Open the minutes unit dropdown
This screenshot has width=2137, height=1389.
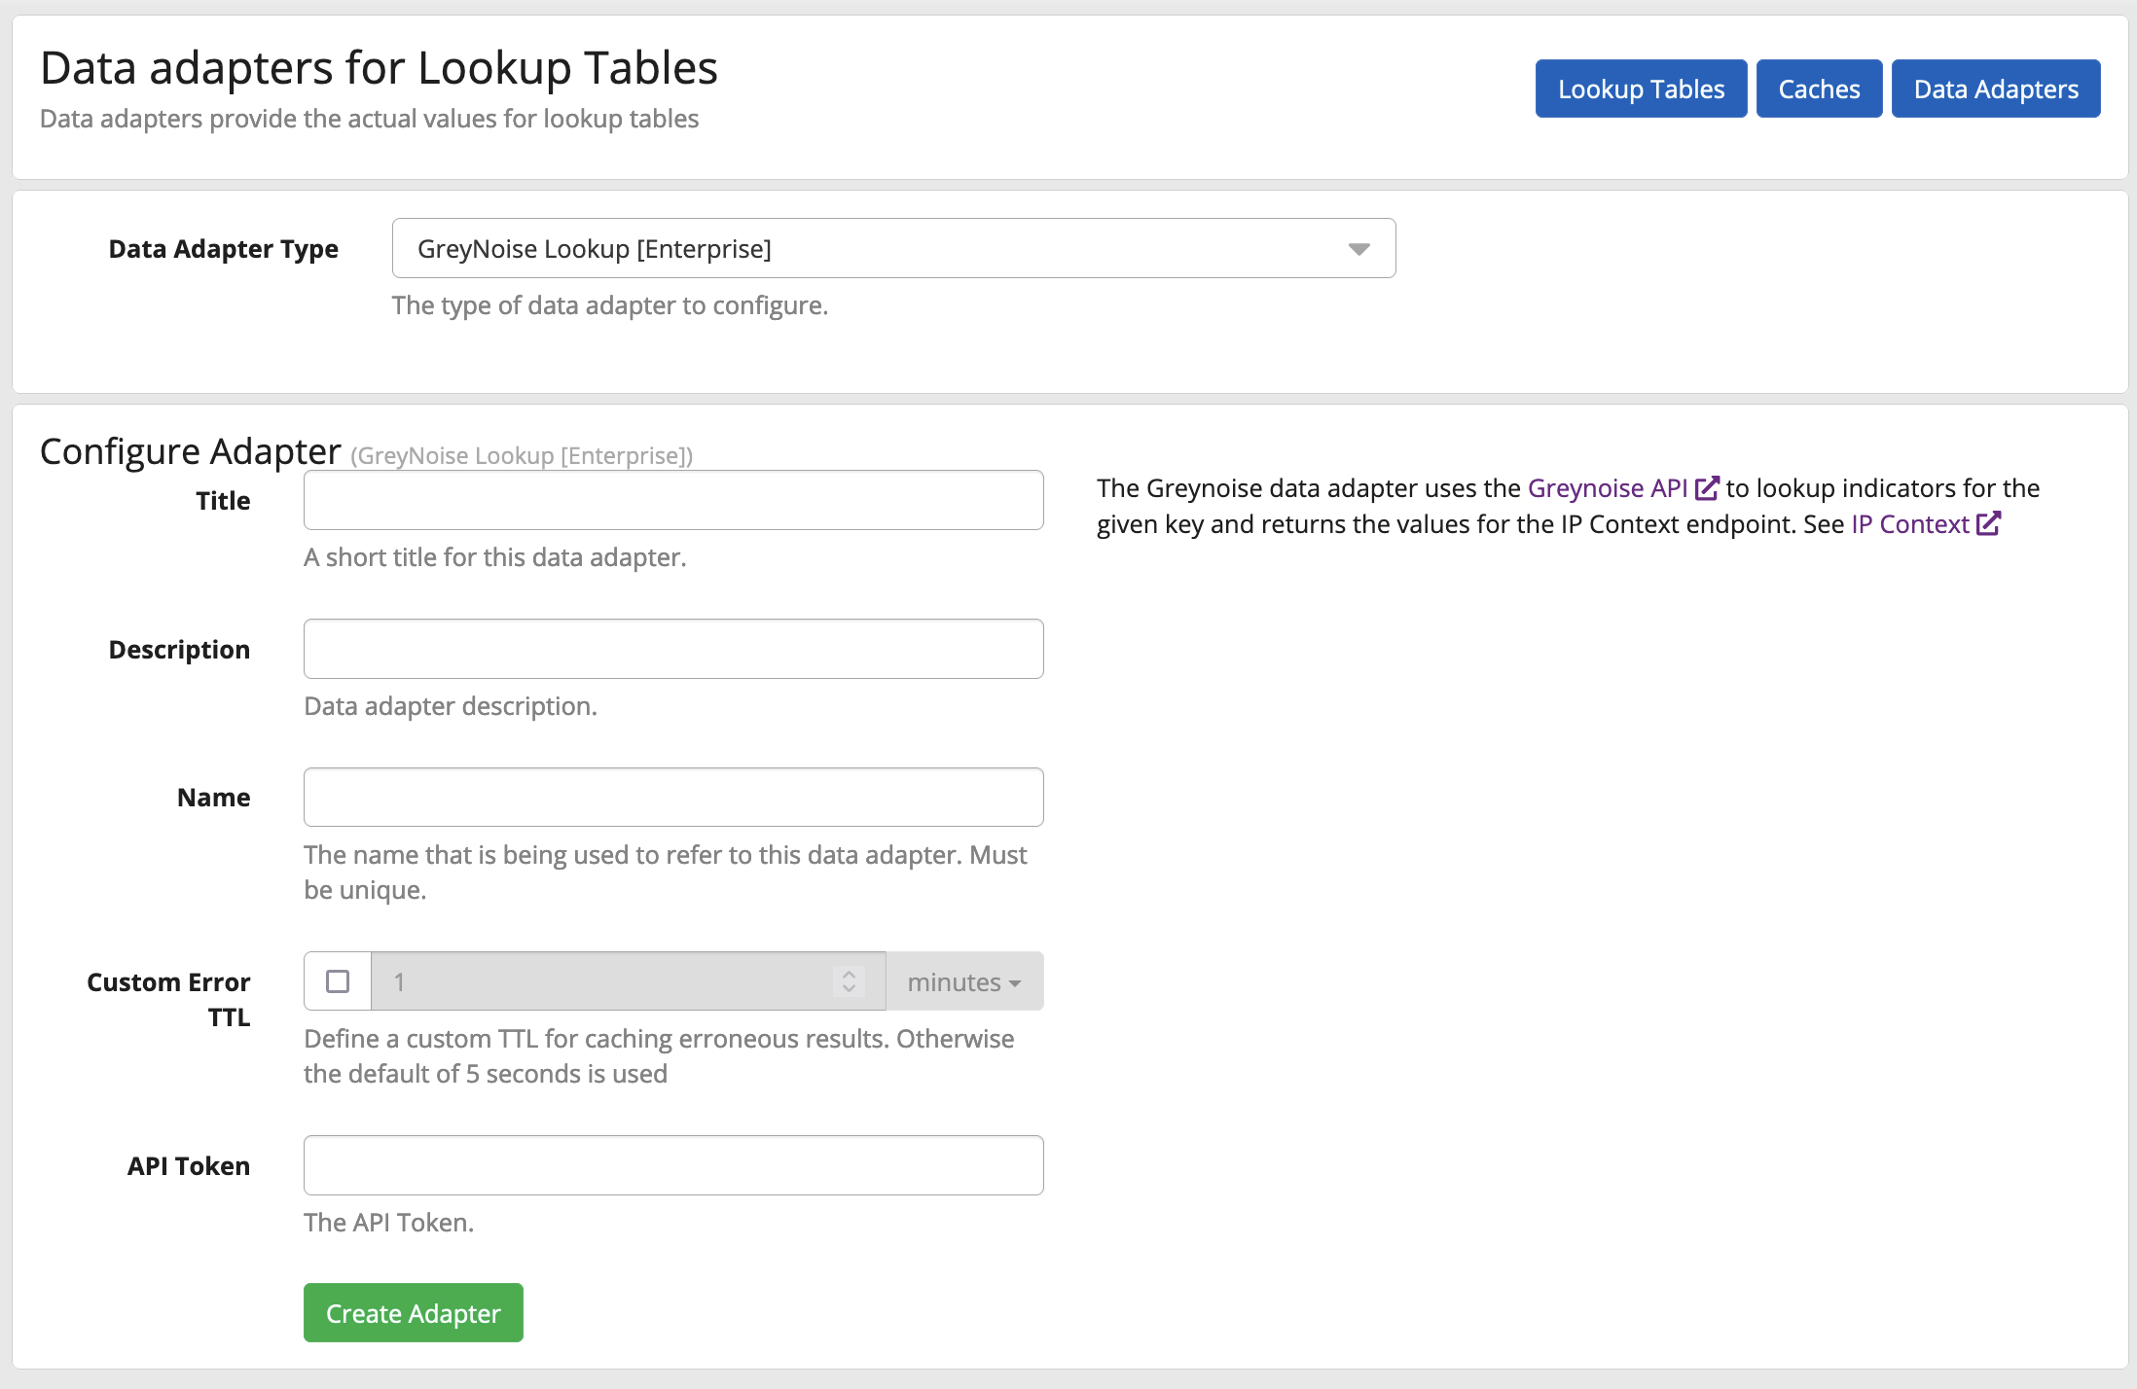point(963,981)
